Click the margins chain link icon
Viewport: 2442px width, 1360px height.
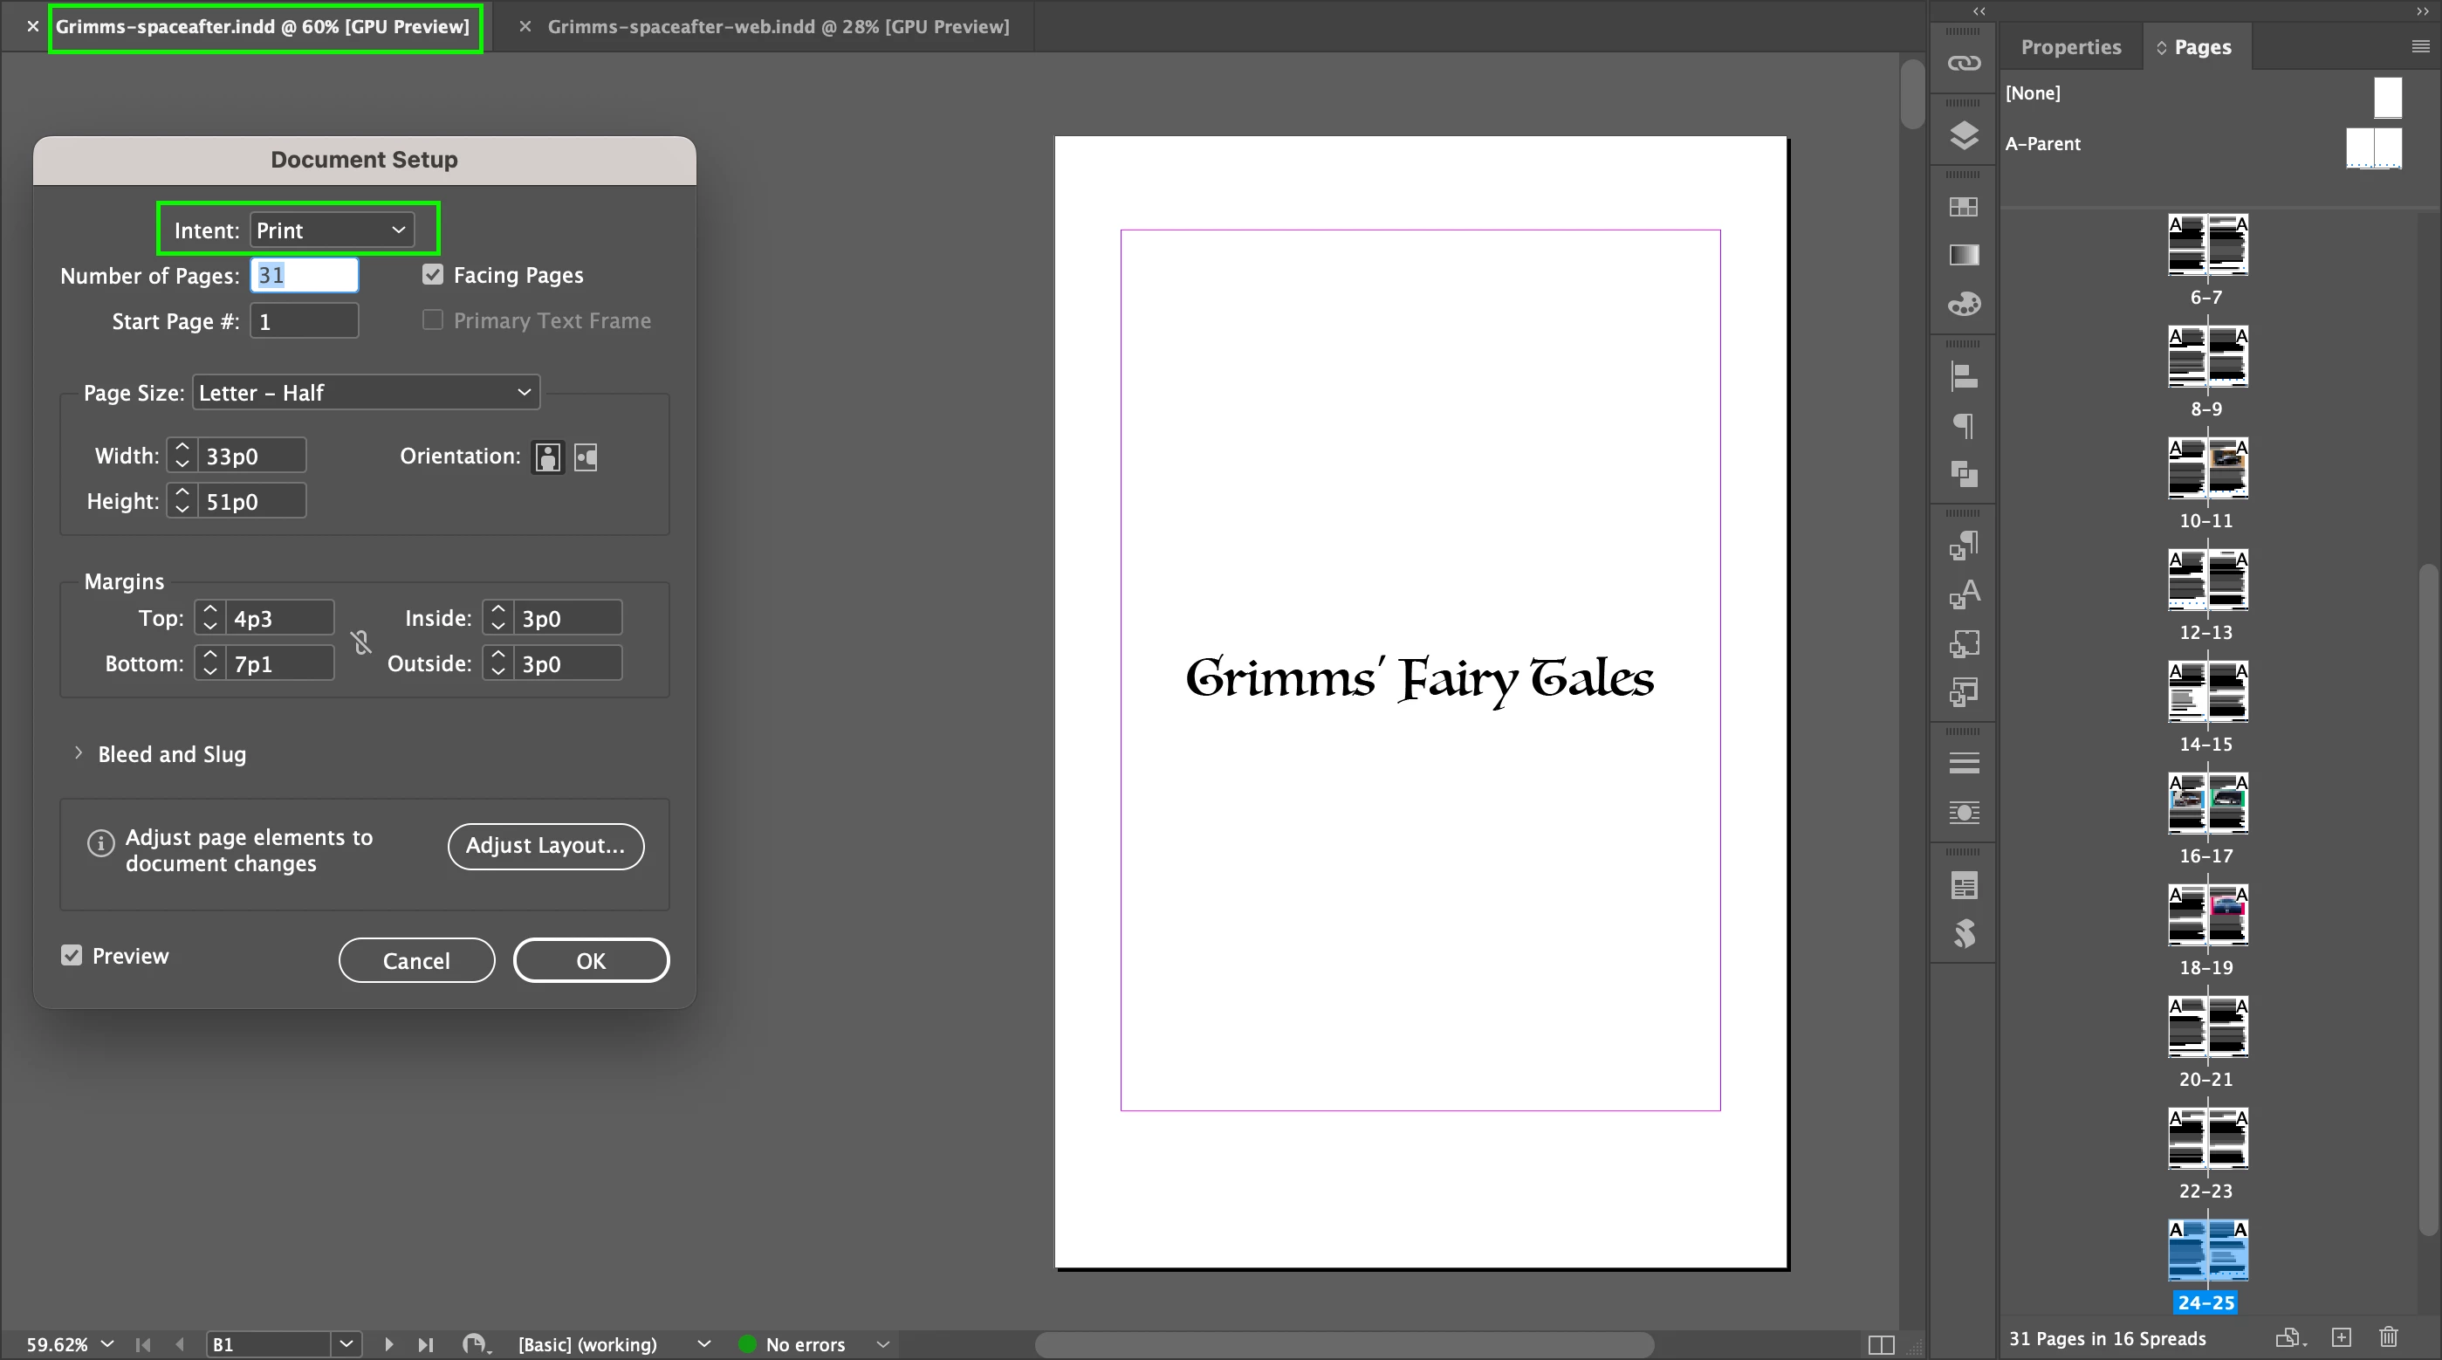click(x=361, y=642)
